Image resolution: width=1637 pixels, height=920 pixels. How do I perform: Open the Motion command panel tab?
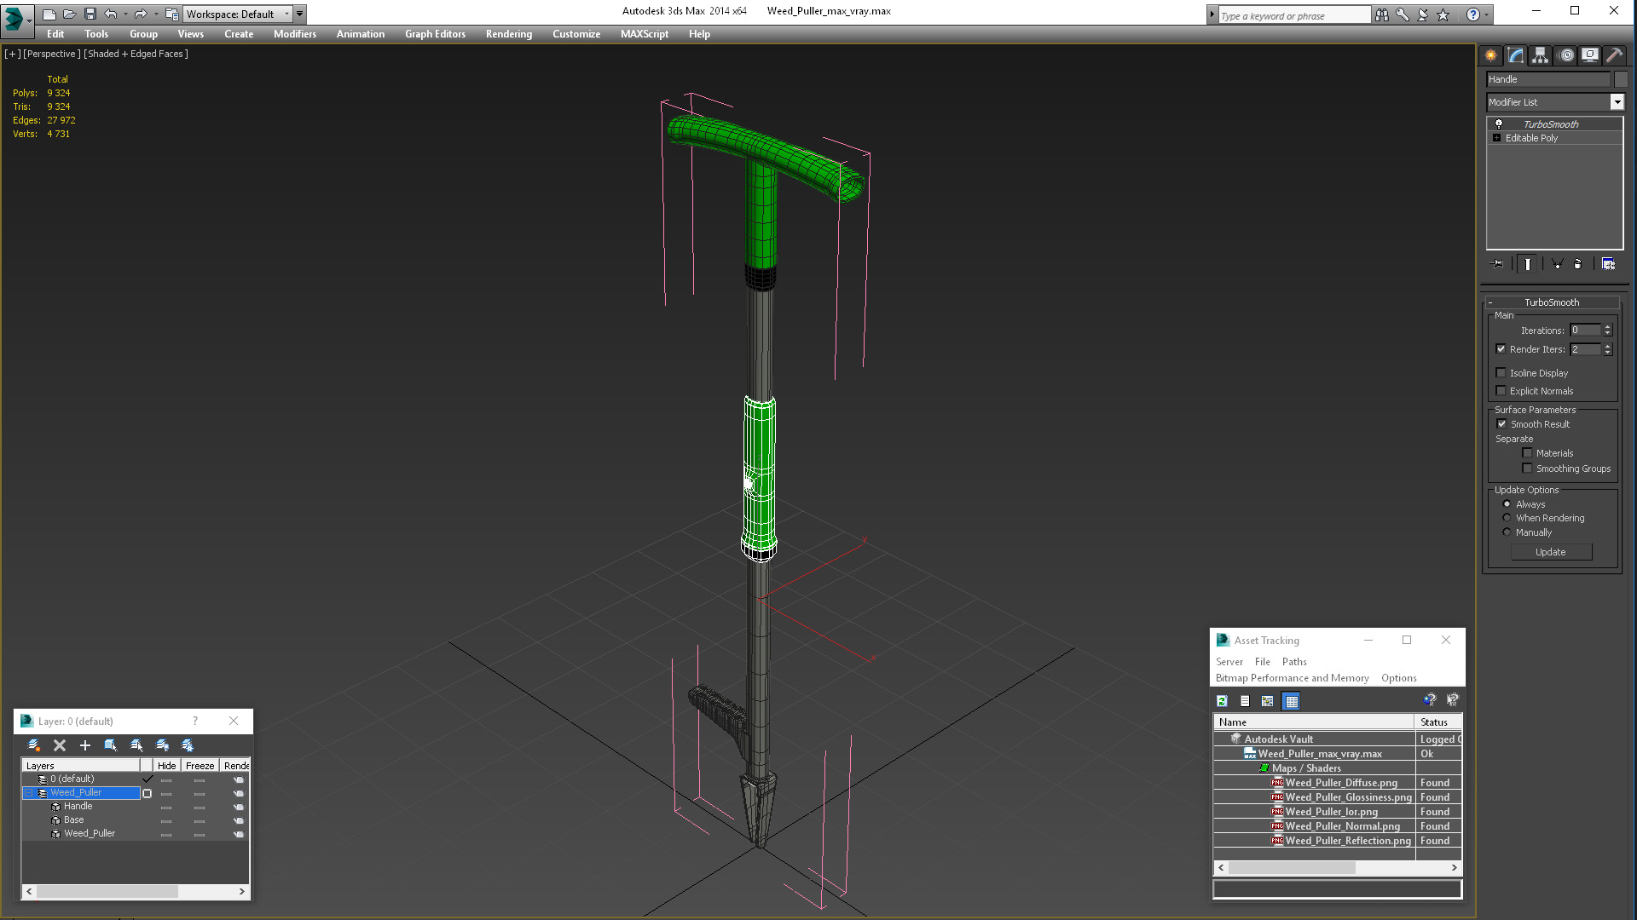[1565, 55]
